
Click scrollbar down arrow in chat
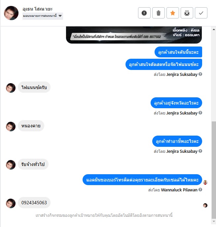point(214,221)
